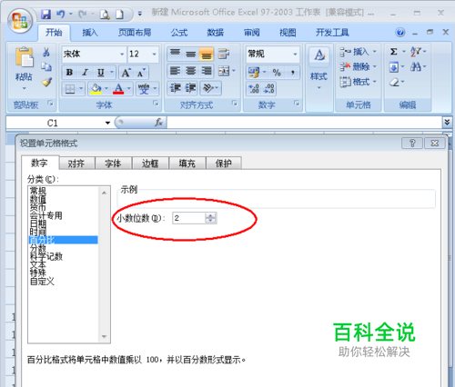This screenshot has height=387, width=455.
Task: Click the help button in the dialog title bar
Action: pyautogui.click(x=412, y=143)
